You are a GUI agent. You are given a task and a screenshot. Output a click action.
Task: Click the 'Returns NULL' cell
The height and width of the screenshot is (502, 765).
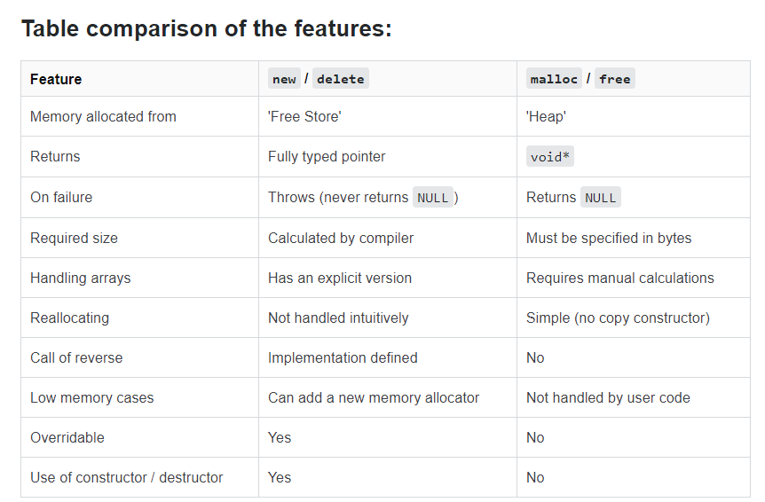573,198
